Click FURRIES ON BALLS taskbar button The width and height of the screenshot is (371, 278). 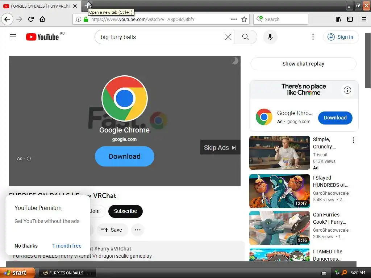click(67, 273)
